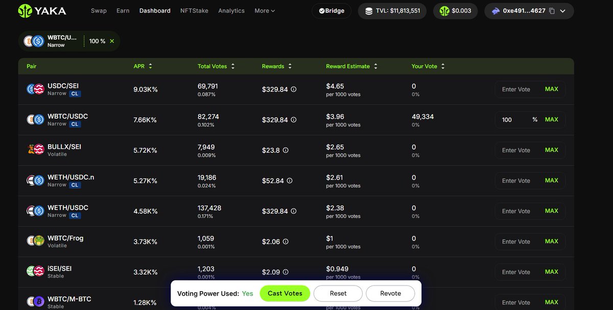Show rewards info for iSEI/SEI $2.09
Image resolution: width=613 pixels, height=310 pixels.
pos(286,272)
